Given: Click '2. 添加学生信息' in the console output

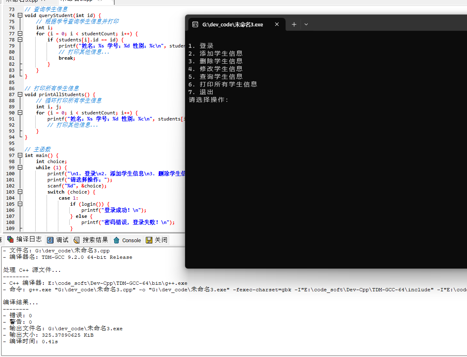Looking at the screenshot, I should pyautogui.click(x=215, y=54).
